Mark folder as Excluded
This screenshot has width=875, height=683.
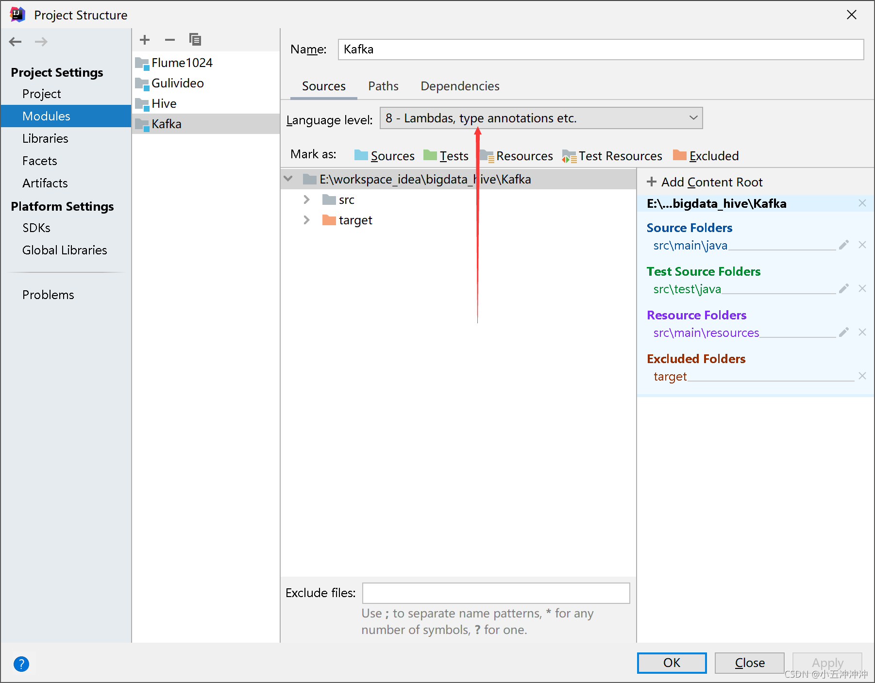706,156
